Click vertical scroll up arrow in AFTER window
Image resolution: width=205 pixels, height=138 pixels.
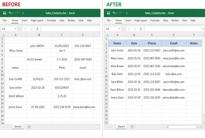tap(203, 35)
